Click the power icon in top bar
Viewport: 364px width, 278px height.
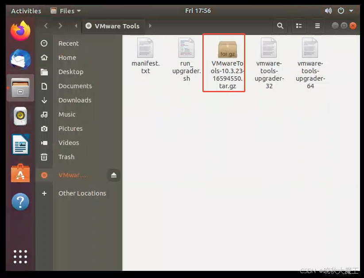click(x=341, y=11)
